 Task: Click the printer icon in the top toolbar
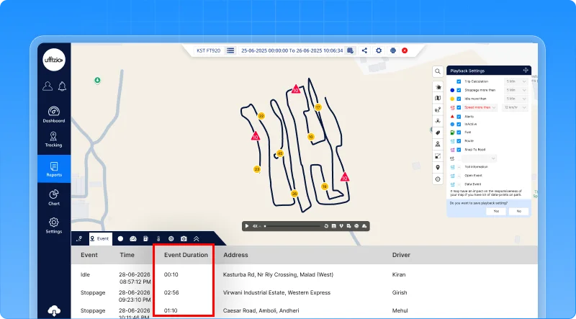[393, 50]
